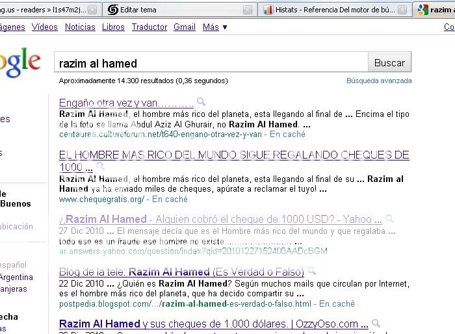Click the Google favicon on the razim tab

422,10
